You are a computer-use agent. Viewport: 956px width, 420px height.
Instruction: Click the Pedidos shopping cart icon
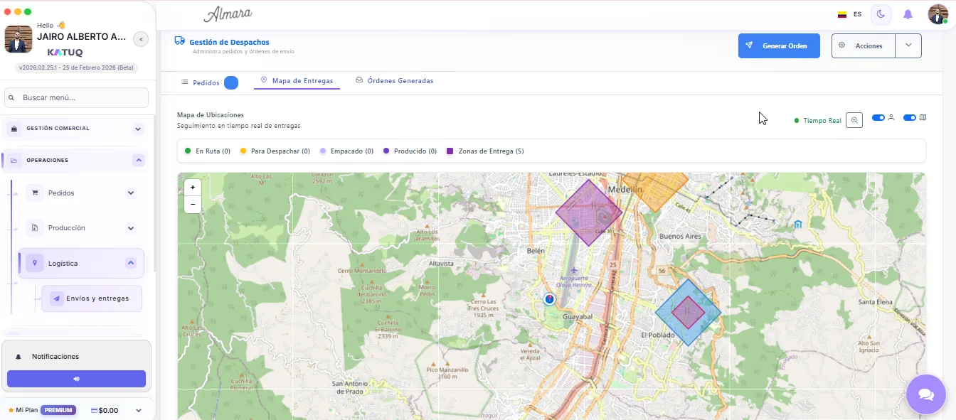point(35,193)
